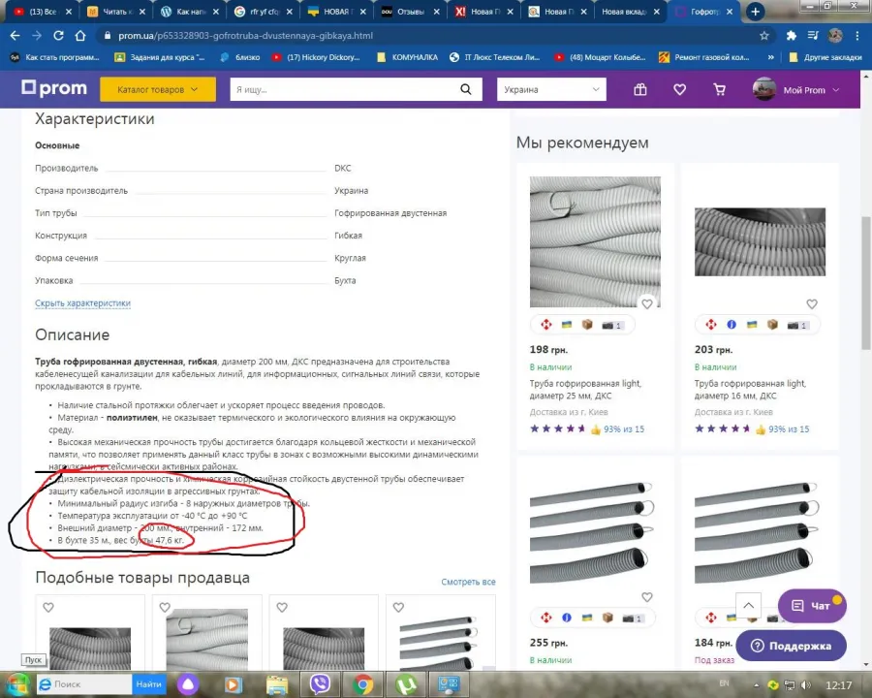Open Viber from taskbar
This screenshot has height=698, width=872.
click(321, 684)
